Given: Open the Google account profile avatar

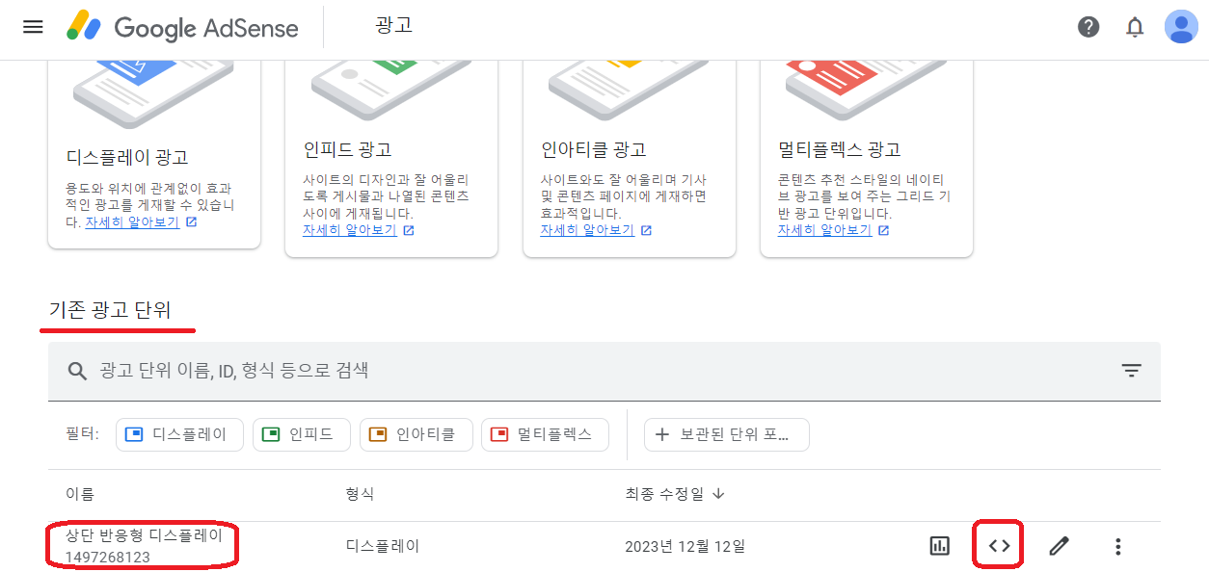Looking at the screenshot, I should click(1180, 26).
